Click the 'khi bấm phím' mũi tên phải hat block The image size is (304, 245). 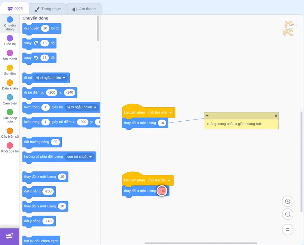point(149,111)
